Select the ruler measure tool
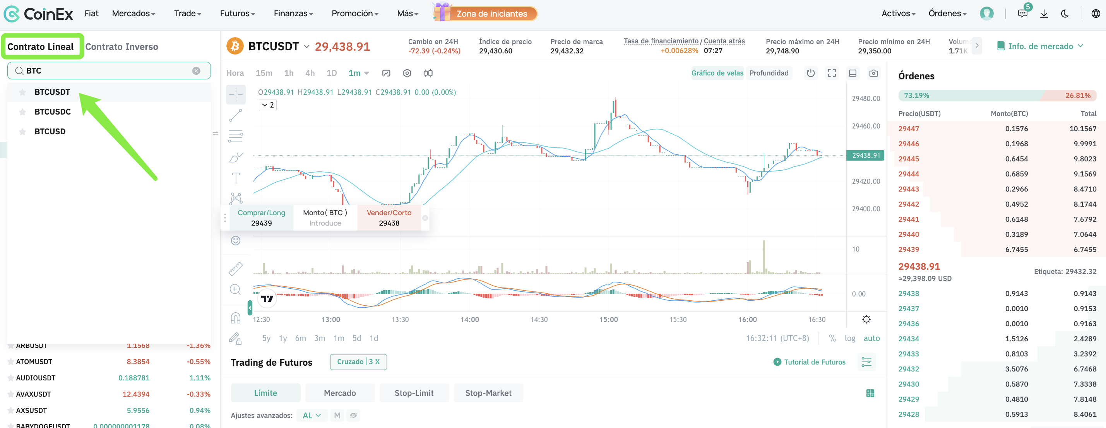This screenshot has height=428, width=1106. point(236,268)
